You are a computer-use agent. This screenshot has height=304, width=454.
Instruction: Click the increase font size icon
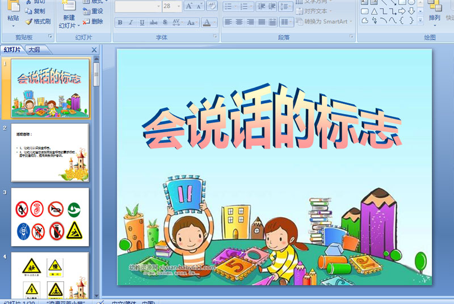click(189, 6)
